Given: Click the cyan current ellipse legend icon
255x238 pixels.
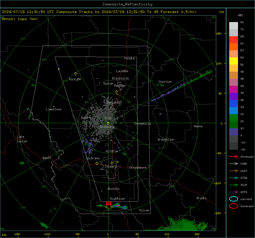Looking at the screenshot, I should click(x=233, y=199).
